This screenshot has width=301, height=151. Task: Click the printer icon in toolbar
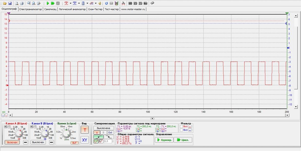22,4
